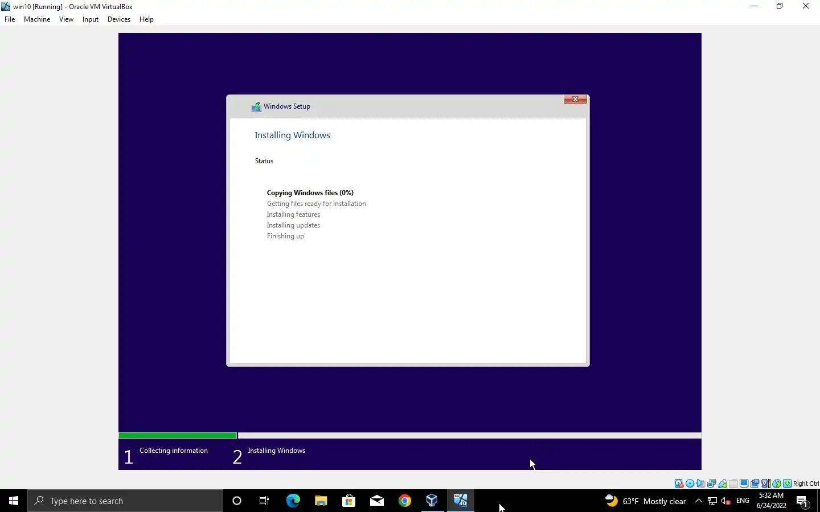Screen dimensions: 820x512
Task: Click the green setup progress bar
Action: (178, 436)
